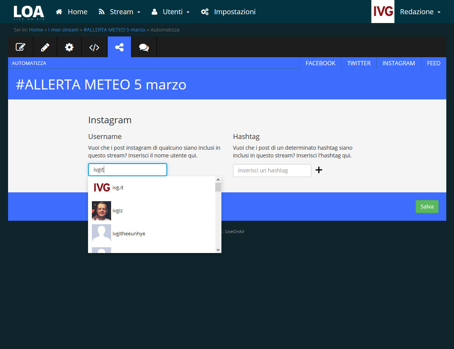Go to Home in top navigation
Image resolution: width=454 pixels, height=349 pixels.
click(72, 12)
